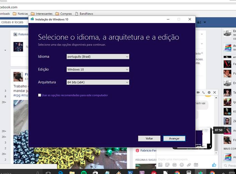Open Calculator from the taskbar
The image size is (236, 174).
click(x=189, y=172)
